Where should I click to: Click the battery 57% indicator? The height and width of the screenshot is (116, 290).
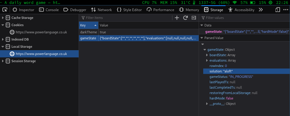tap(248, 3)
